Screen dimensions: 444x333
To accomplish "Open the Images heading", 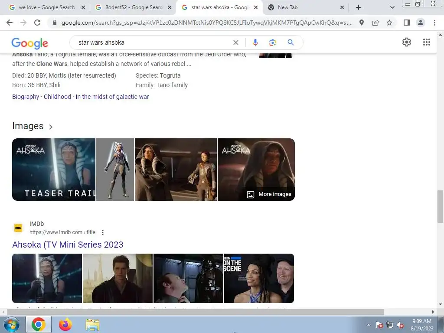I will click(x=28, y=126).
